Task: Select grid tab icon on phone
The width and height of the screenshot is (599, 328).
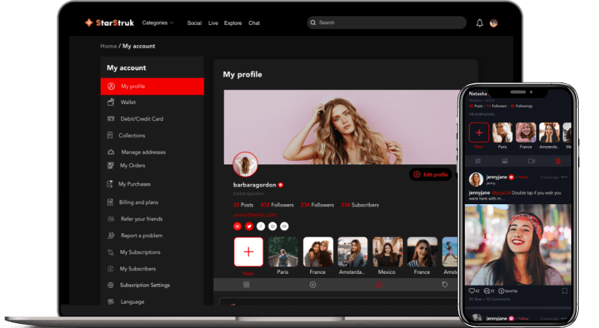Action: point(478,161)
